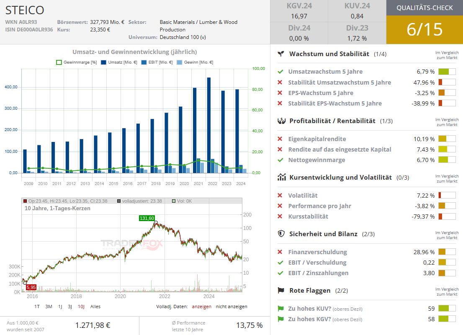Click the 131,60 high price marker
This screenshot has width=463, height=335.
coord(147,218)
